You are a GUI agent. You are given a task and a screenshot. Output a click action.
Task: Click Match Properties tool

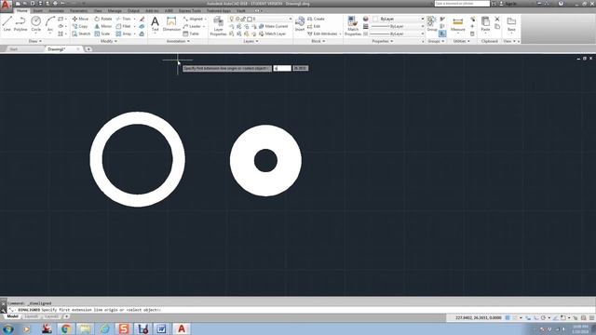point(353,26)
